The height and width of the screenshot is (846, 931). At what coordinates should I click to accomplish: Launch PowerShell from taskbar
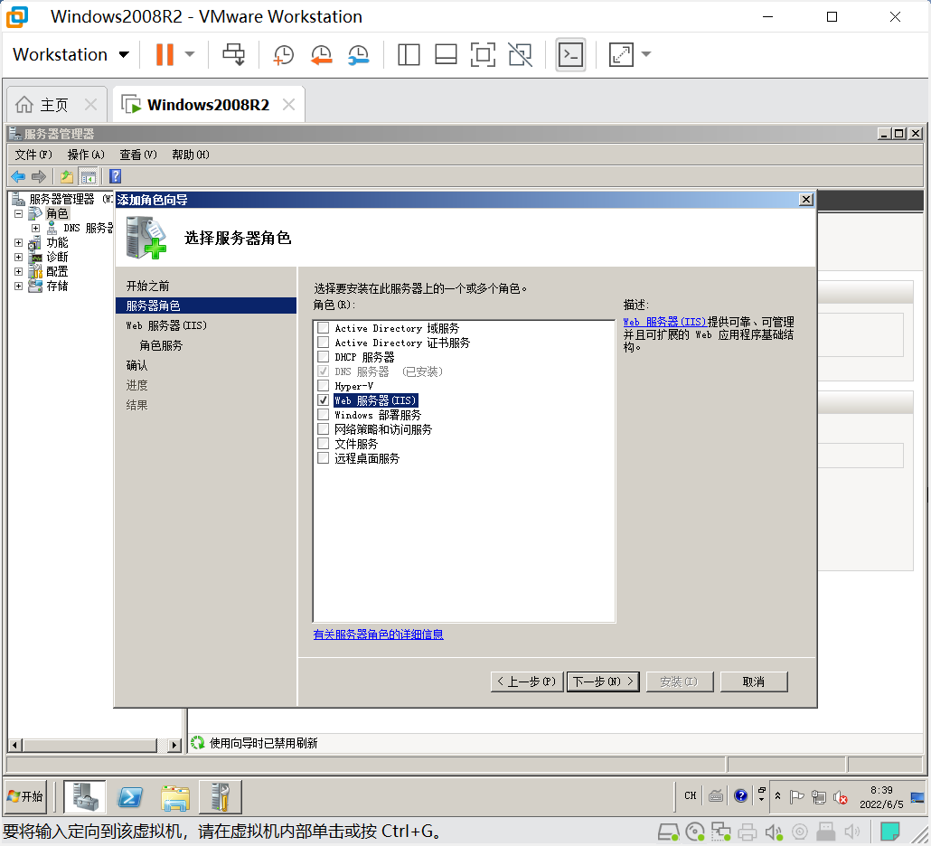coord(130,796)
